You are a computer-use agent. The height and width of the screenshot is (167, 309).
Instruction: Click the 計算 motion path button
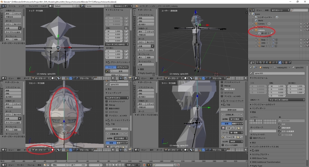point(146,65)
